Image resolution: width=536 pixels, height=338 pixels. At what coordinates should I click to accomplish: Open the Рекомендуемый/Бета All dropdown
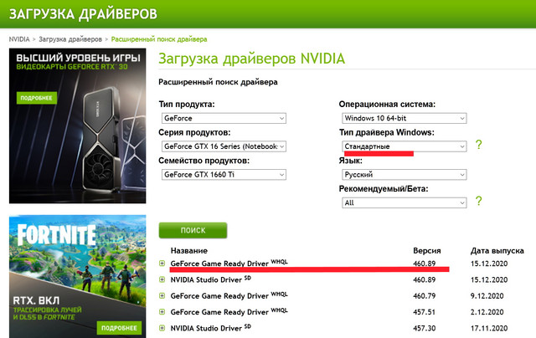pyautogui.click(x=404, y=202)
